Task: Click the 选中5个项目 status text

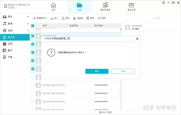Action: [105, 112]
